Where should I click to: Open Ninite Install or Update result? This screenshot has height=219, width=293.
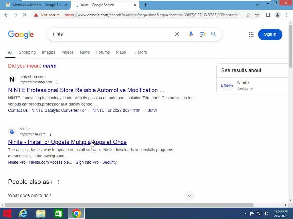(67, 142)
